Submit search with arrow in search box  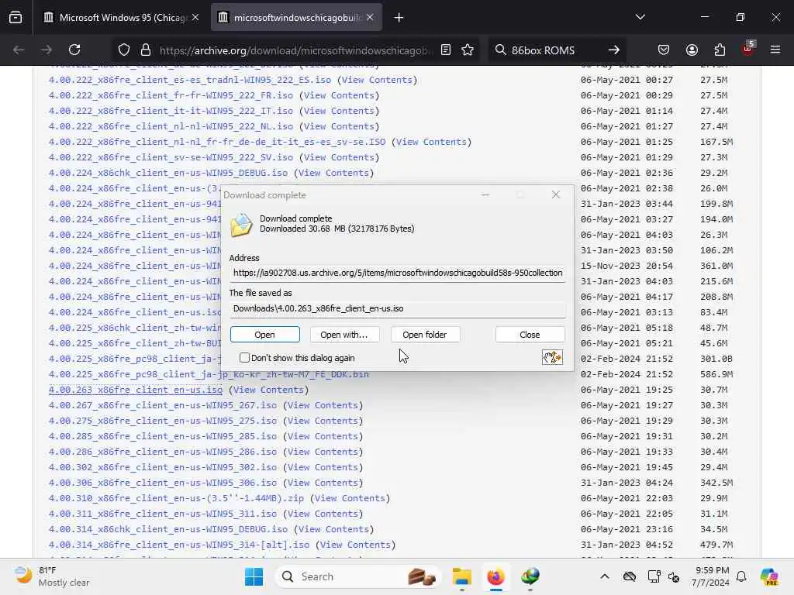614,50
